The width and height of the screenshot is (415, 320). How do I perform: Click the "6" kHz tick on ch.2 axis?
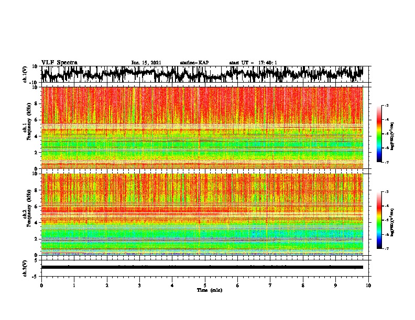(x=37, y=207)
